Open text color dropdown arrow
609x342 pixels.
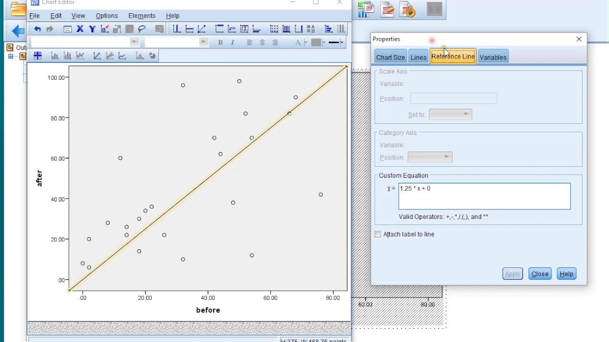coord(305,42)
